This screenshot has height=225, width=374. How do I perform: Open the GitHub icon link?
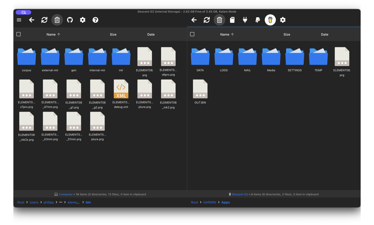[x=70, y=20]
